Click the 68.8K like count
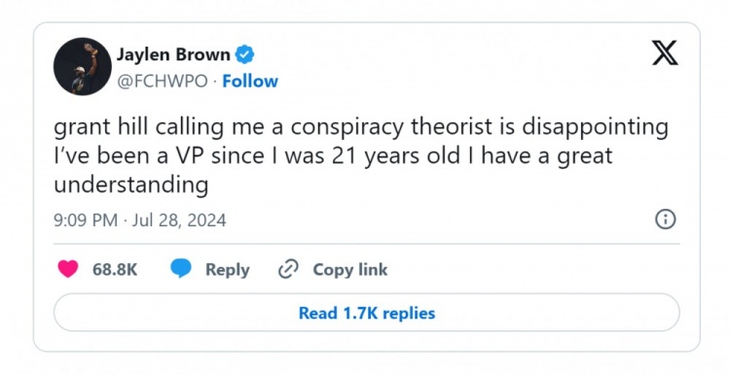730x374 pixels. tap(115, 269)
